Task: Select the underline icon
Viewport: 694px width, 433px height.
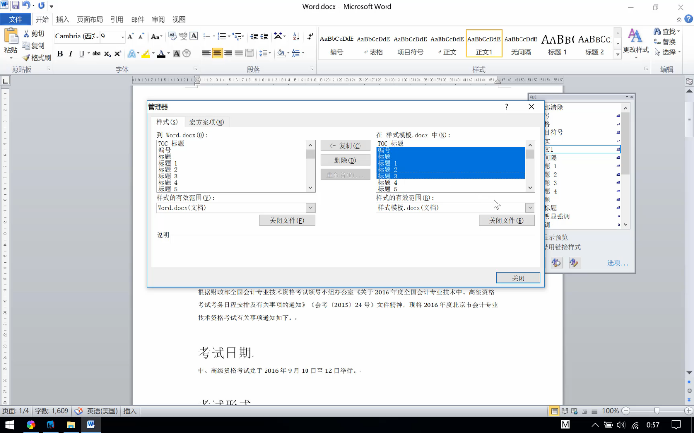Action: pos(81,54)
